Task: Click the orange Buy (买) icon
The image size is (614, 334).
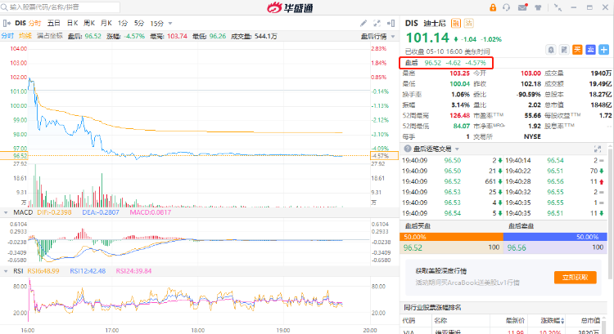Action: click(x=577, y=50)
